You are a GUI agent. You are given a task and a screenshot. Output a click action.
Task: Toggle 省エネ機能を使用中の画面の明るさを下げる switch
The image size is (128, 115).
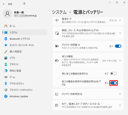(113, 83)
